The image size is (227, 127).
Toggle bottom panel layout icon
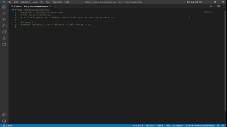(192, 2)
